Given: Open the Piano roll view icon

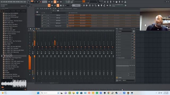Looking at the screenshot, I should [x=87, y=5].
